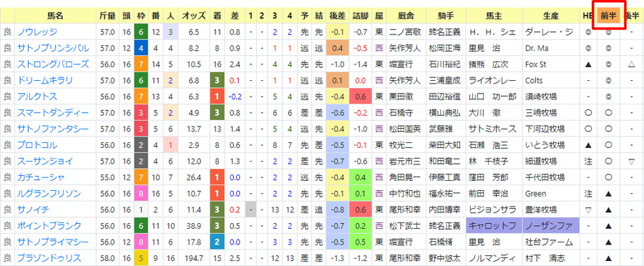Select the trainer cell 角田晃一
Viewport: 644px width, 266px height.
coord(406,177)
